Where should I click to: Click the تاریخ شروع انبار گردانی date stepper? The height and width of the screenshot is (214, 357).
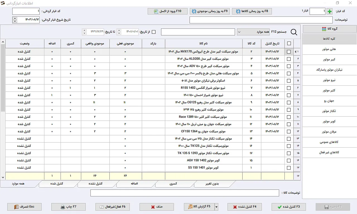tap(15, 20)
